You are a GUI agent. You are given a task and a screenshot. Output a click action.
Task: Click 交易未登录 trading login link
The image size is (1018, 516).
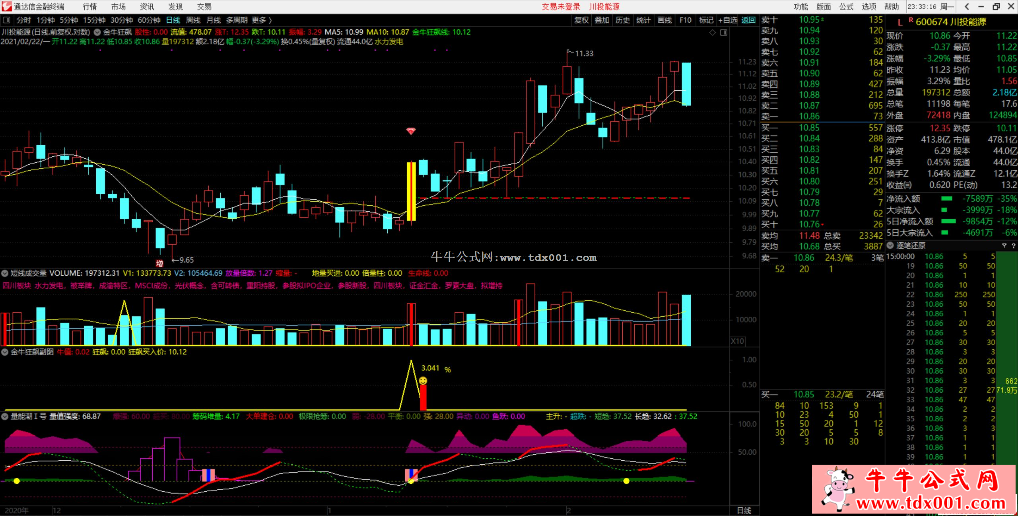coord(561,6)
